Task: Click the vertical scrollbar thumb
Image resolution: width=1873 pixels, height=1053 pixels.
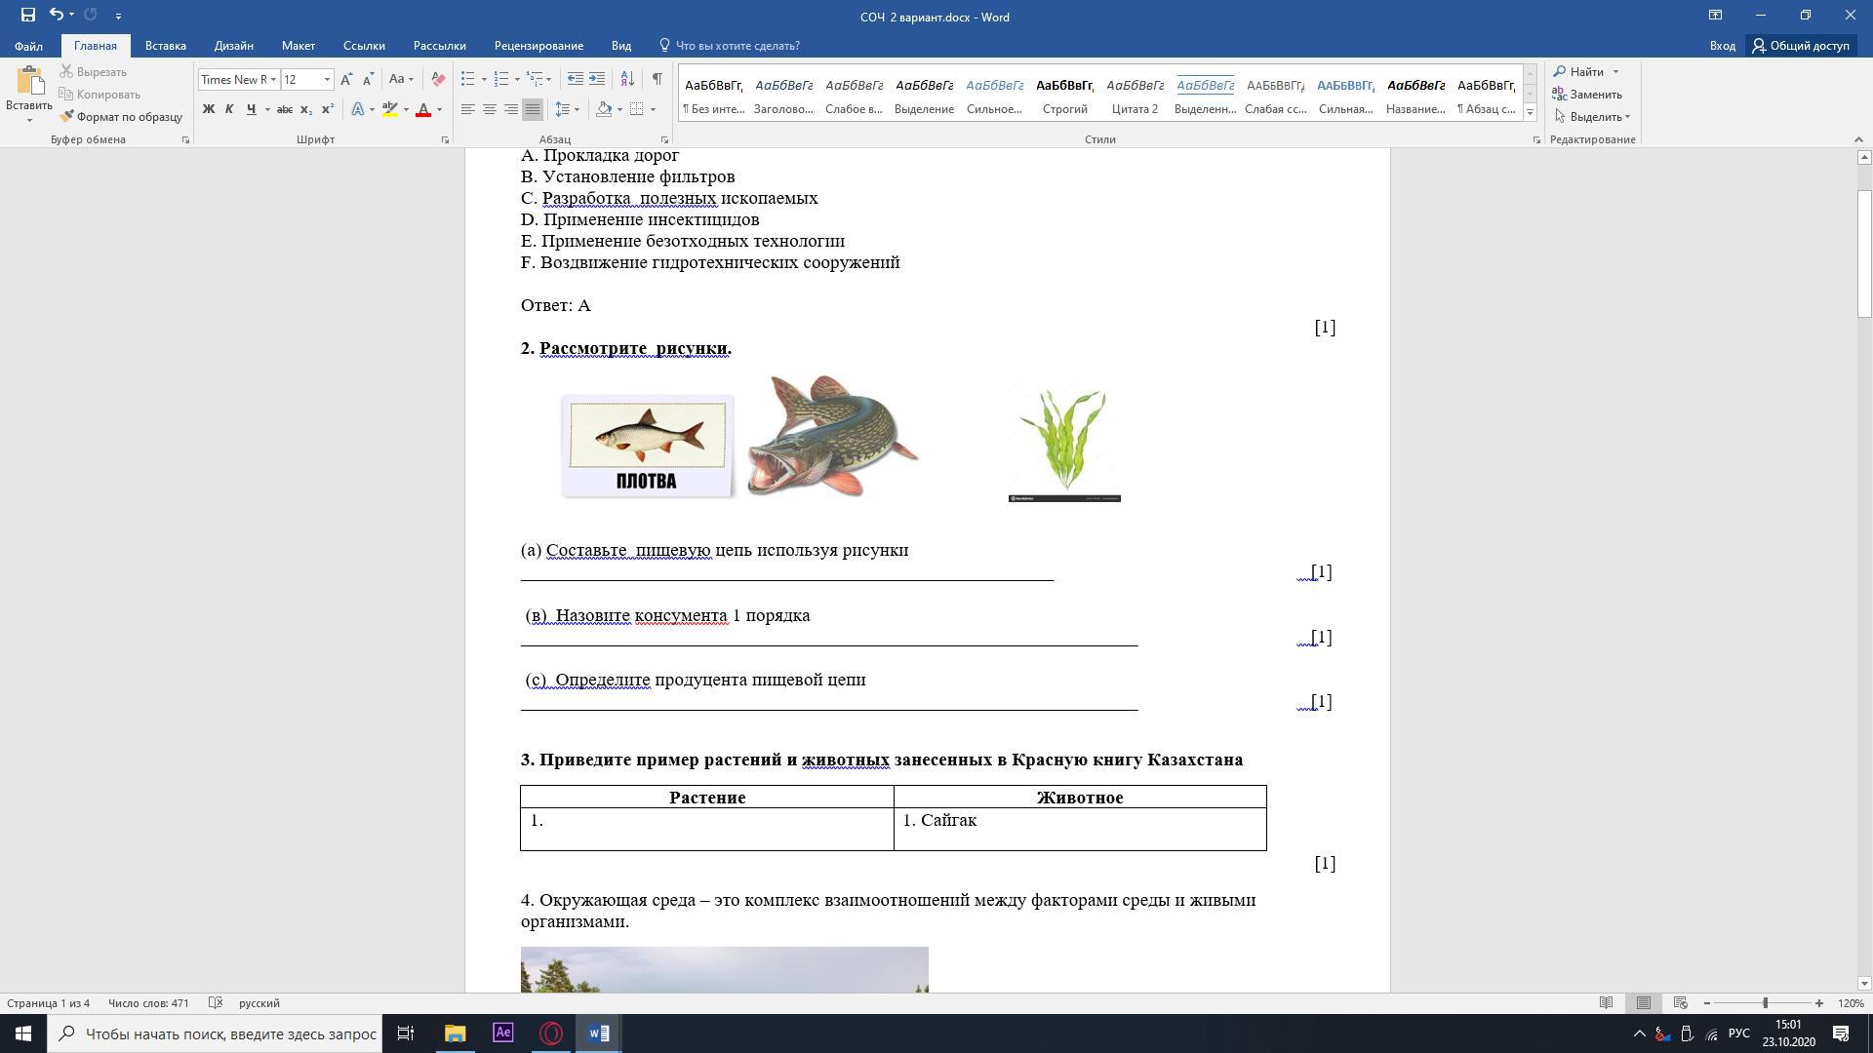Action: (x=1864, y=253)
